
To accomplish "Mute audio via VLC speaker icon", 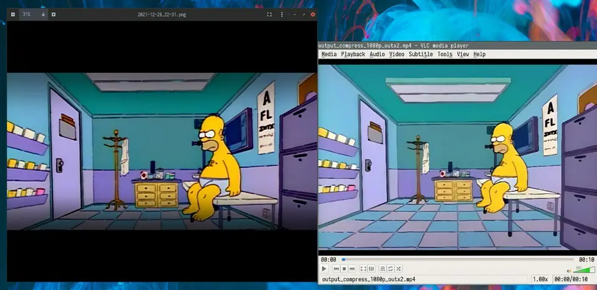I will 569,271.
